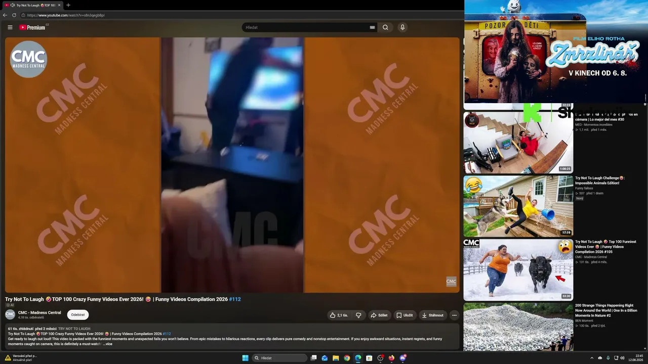Download the video with Stáhnout
648x364 pixels.
click(x=432, y=315)
